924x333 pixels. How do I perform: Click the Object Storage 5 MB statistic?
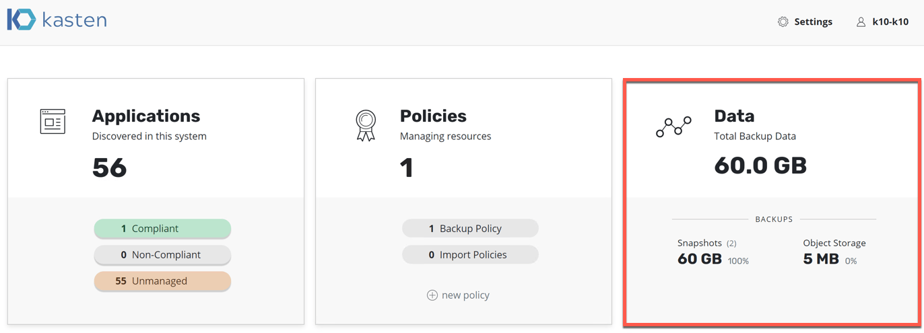pyautogui.click(x=821, y=259)
